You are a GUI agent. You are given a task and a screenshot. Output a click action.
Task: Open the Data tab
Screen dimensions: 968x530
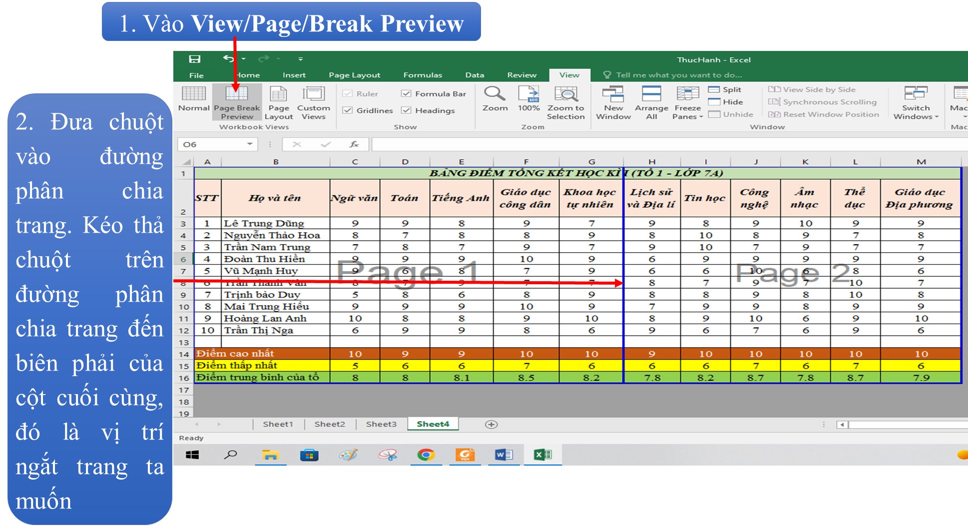(475, 75)
